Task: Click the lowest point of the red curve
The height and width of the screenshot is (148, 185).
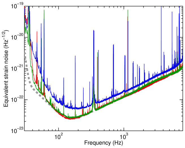Action: pos(70,119)
